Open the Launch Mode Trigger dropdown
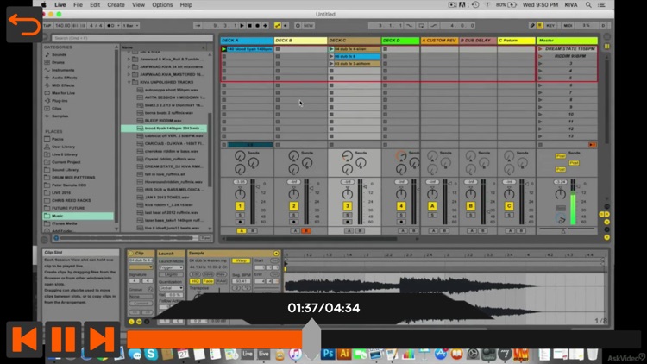 171,267
